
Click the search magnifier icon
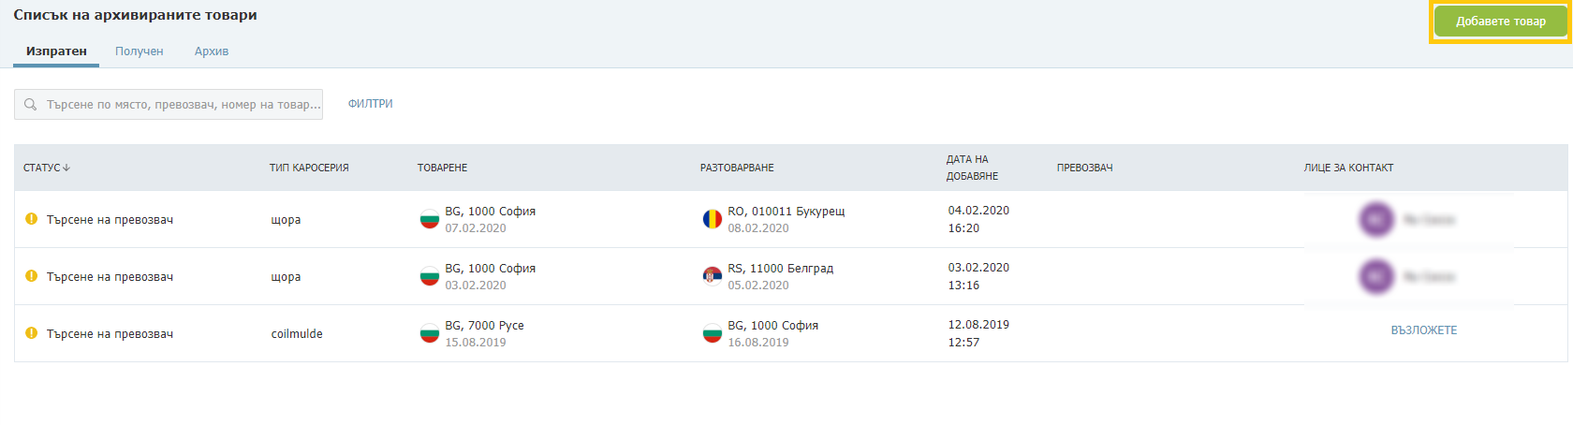31,105
